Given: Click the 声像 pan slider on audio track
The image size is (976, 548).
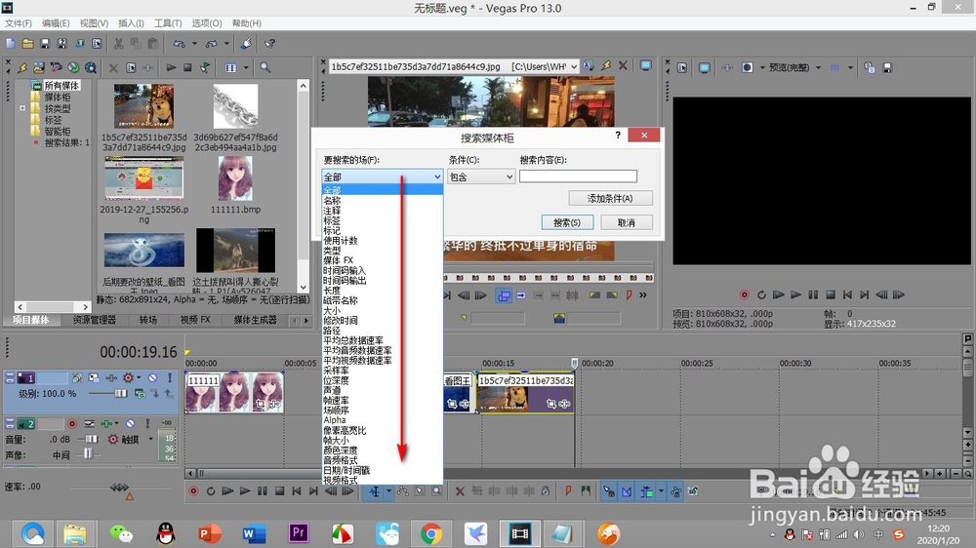Looking at the screenshot, I should click(x=89, y=454).
